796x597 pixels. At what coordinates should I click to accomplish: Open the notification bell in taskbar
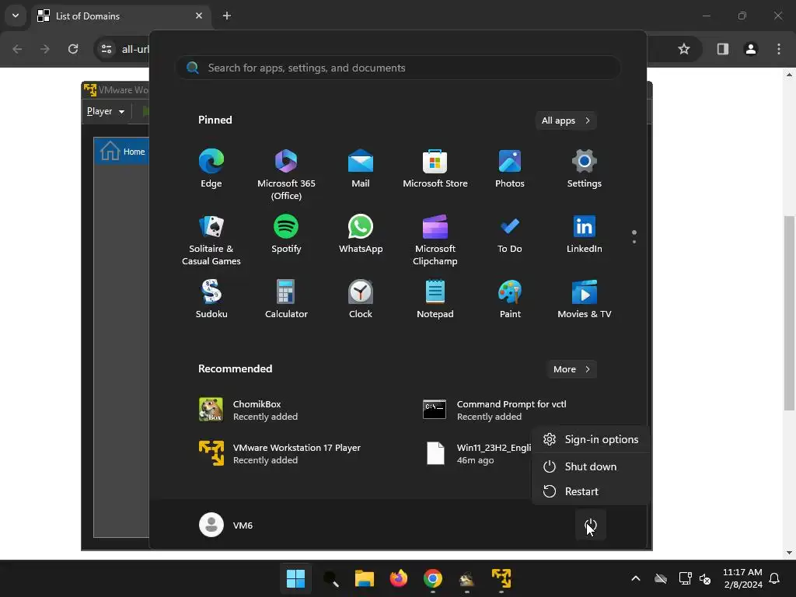[x=774, y=578]
